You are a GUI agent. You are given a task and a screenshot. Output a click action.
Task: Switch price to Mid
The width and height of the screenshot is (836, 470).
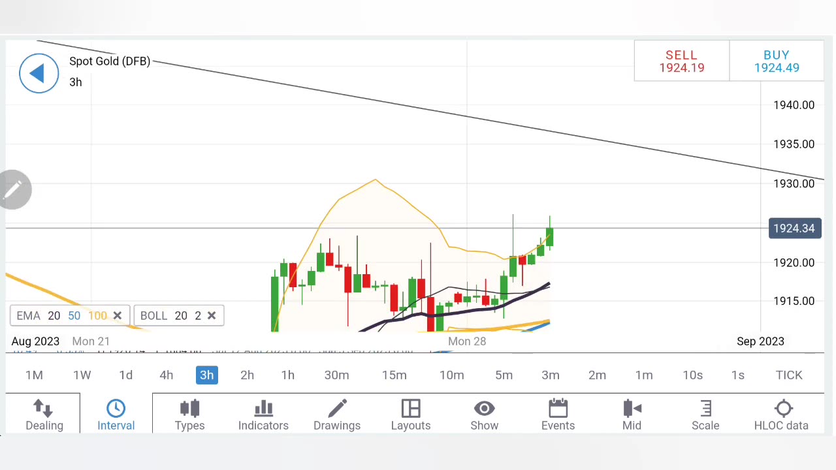tap(632, 415)
